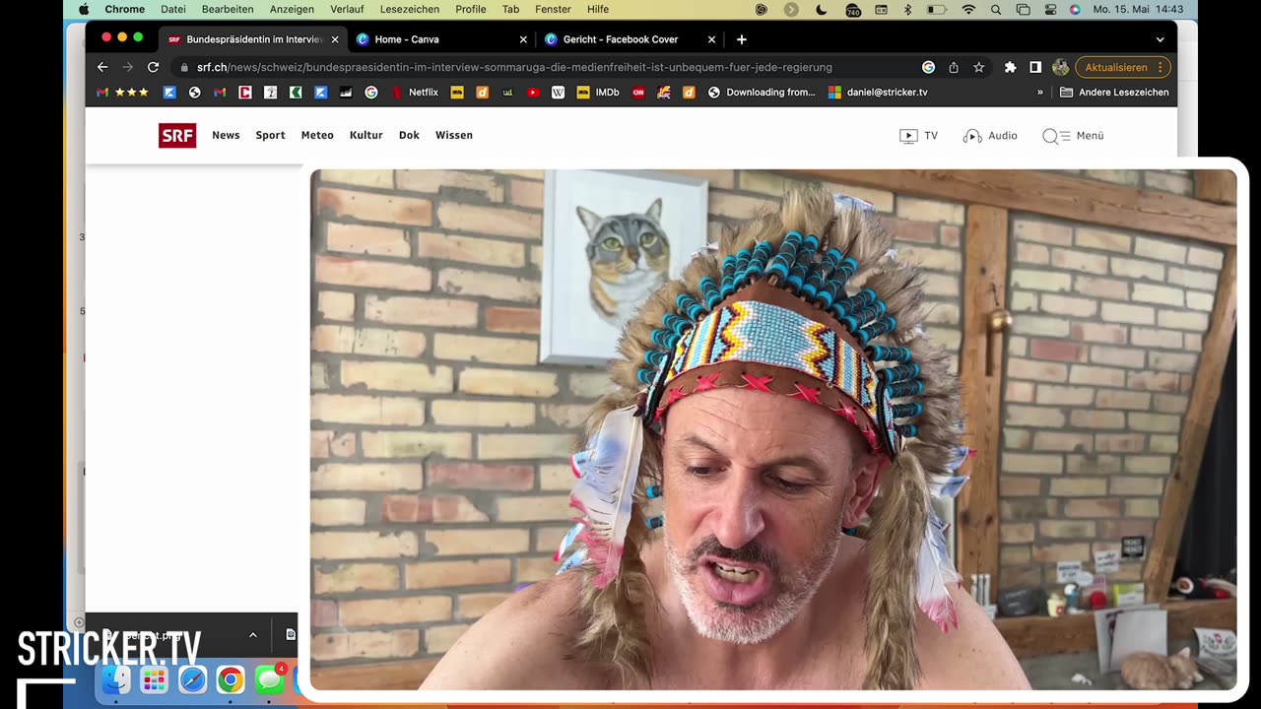Toggle the Focus moon icon
This screenshot has height=709, width=1261.
click(822, 10)
